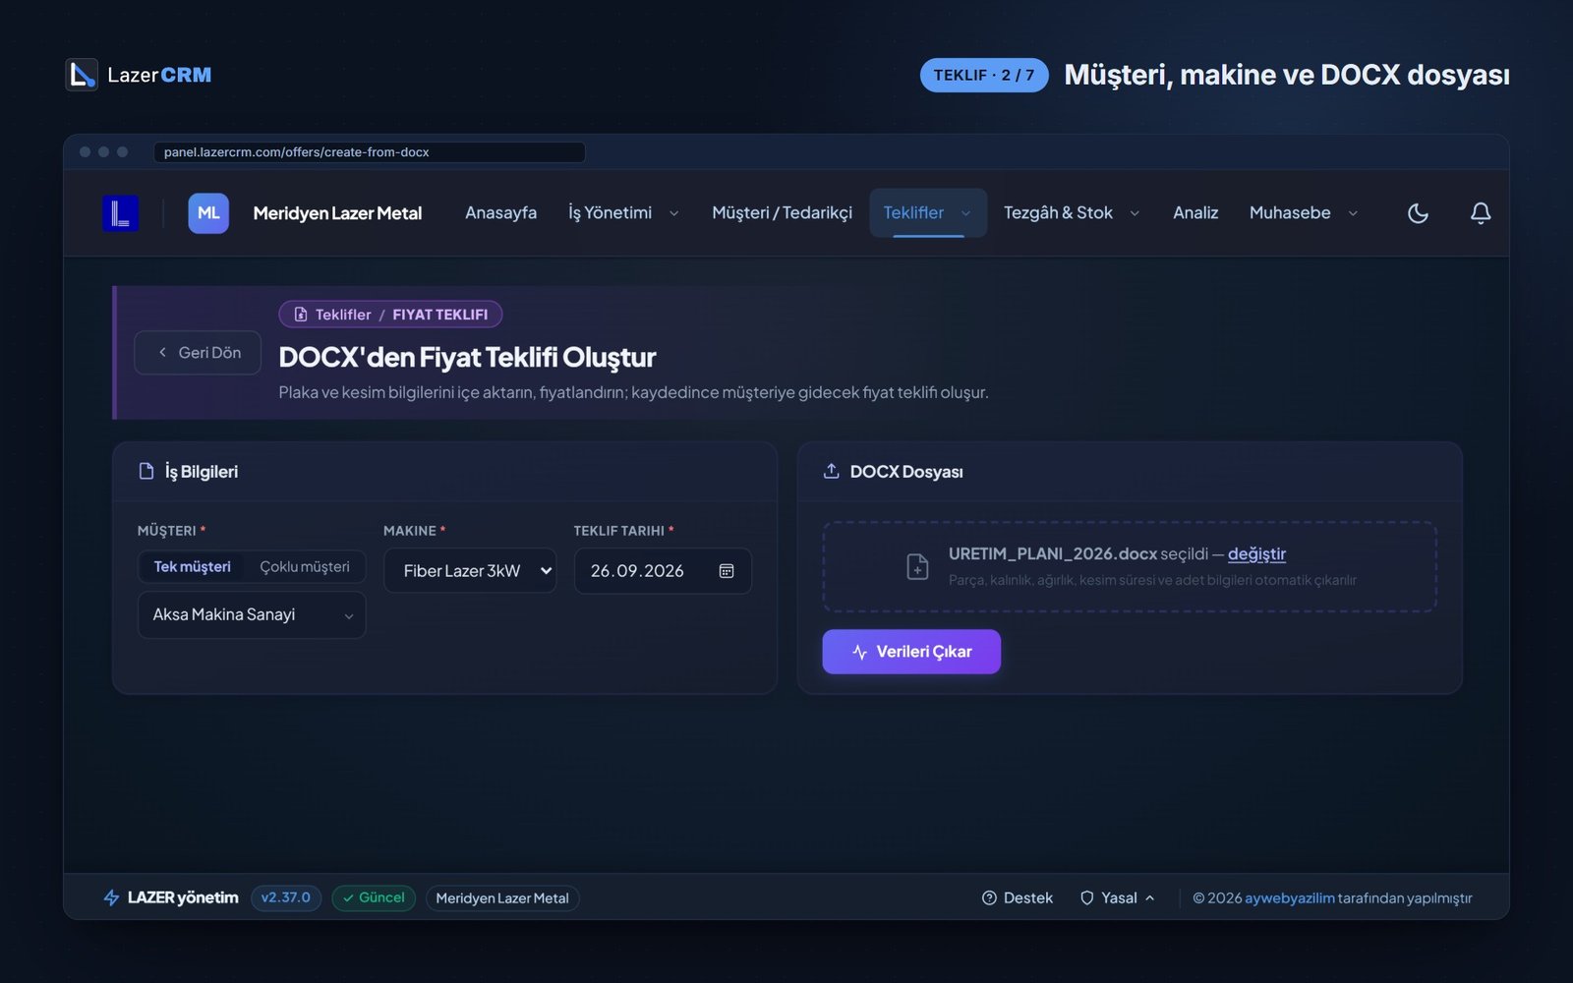Image resolution: width=1573 pixels, height=983 pixels.
Task: Switch to Çoklu müşteri mode
Action: (x=305, y=567)
